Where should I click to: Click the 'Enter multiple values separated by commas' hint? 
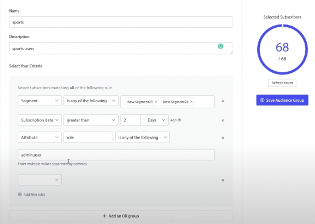pos(52,164)
